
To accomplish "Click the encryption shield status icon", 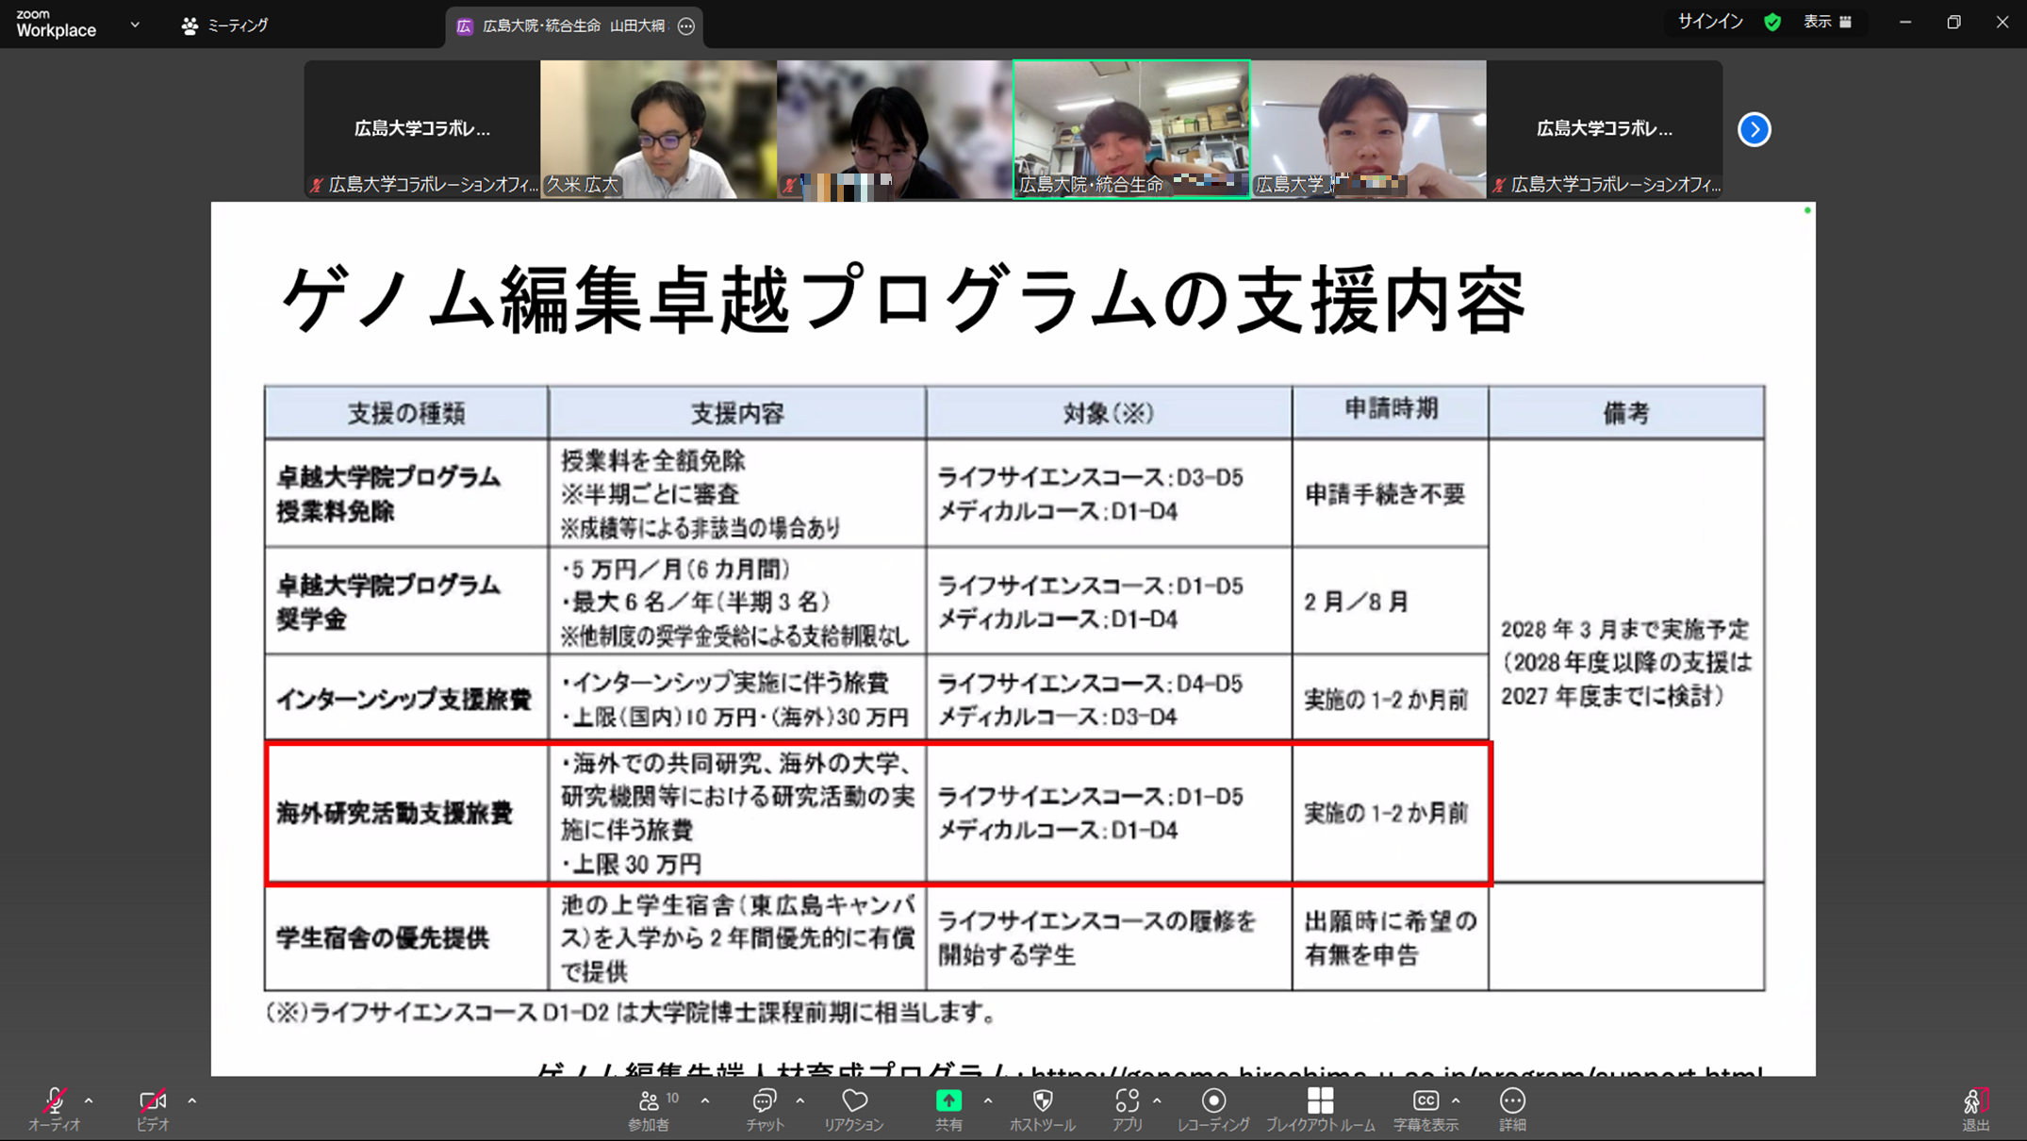I will pos(1772,23).
